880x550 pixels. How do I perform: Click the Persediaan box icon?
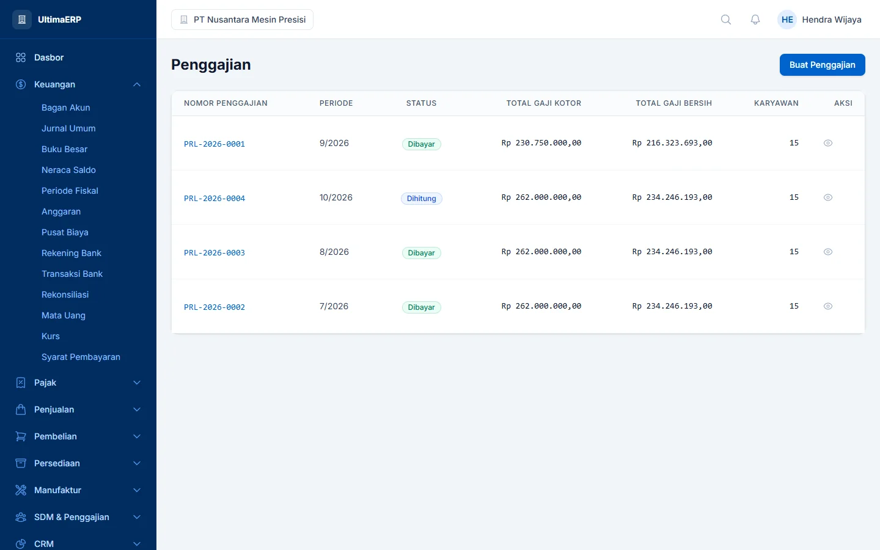tap(21, 463)
